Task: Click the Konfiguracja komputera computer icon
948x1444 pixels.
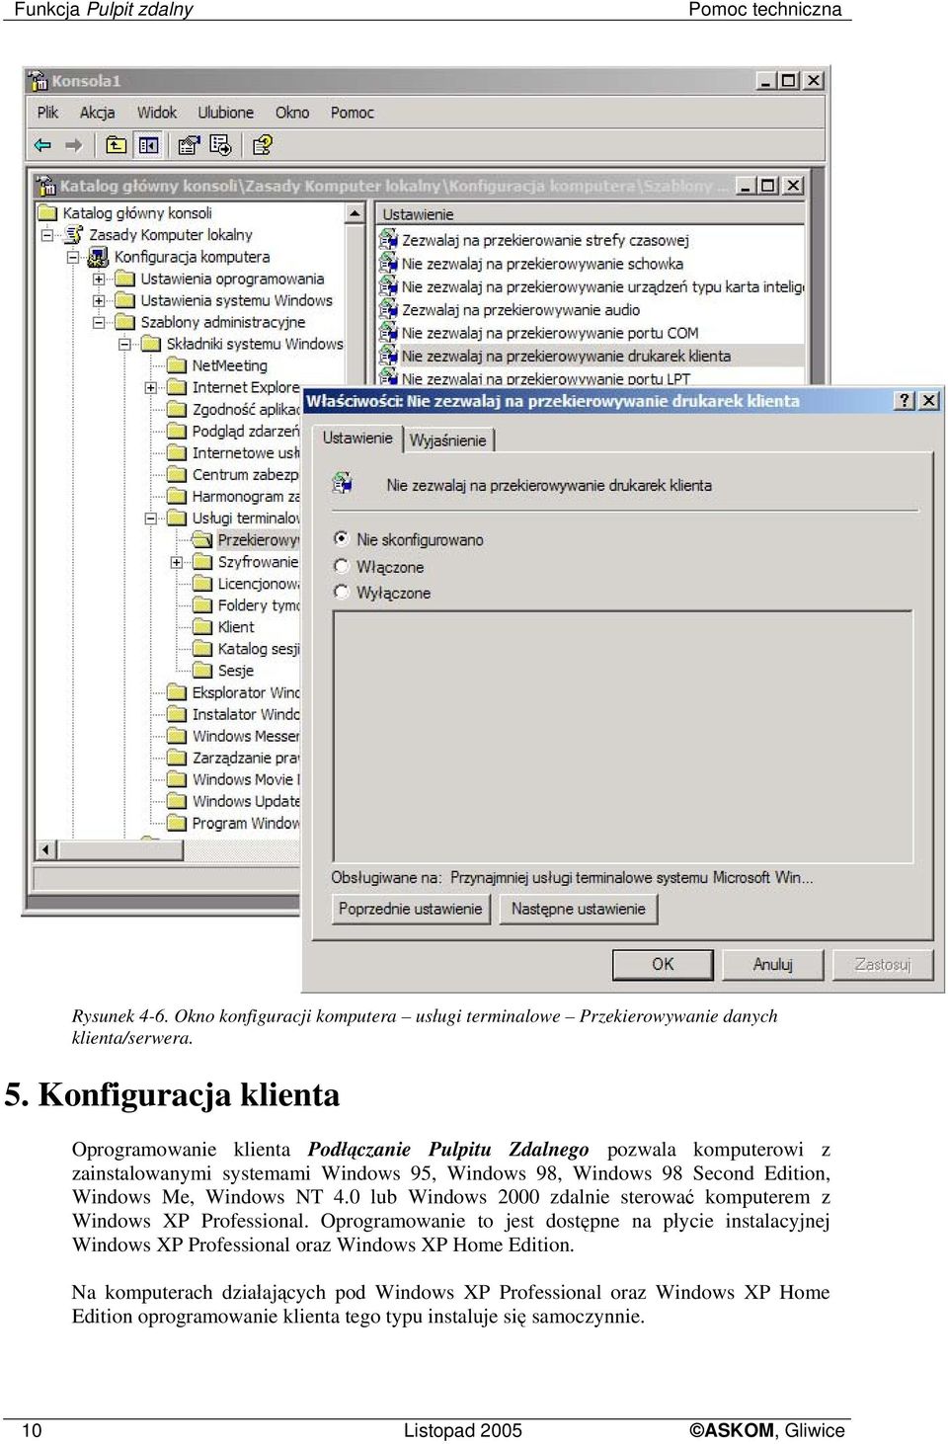Action: (x=98, y=257)
